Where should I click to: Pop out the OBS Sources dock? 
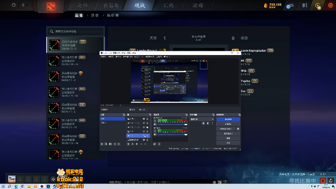click(x=150, y=115)
